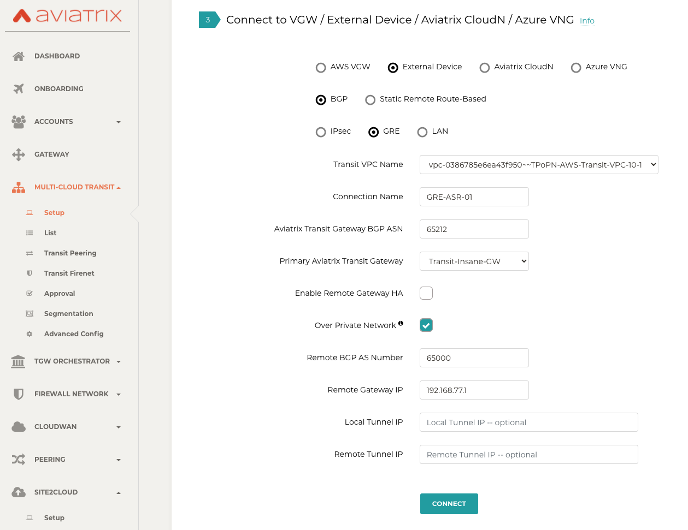Open Firewall Network via shield icon
The height and width of the screenshot is (530, 688).
click(x=18, y=394)
